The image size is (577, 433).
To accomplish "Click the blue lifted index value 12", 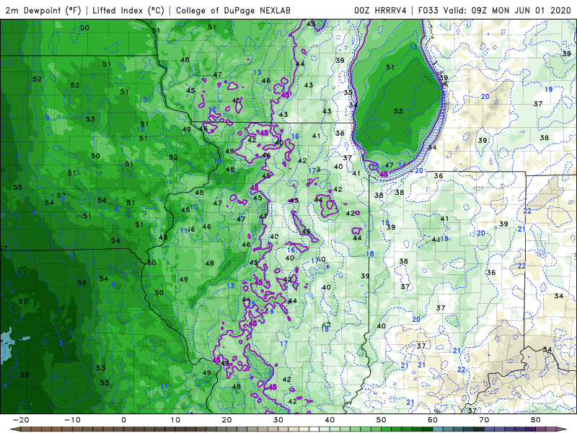I will (x=212, y=110).
